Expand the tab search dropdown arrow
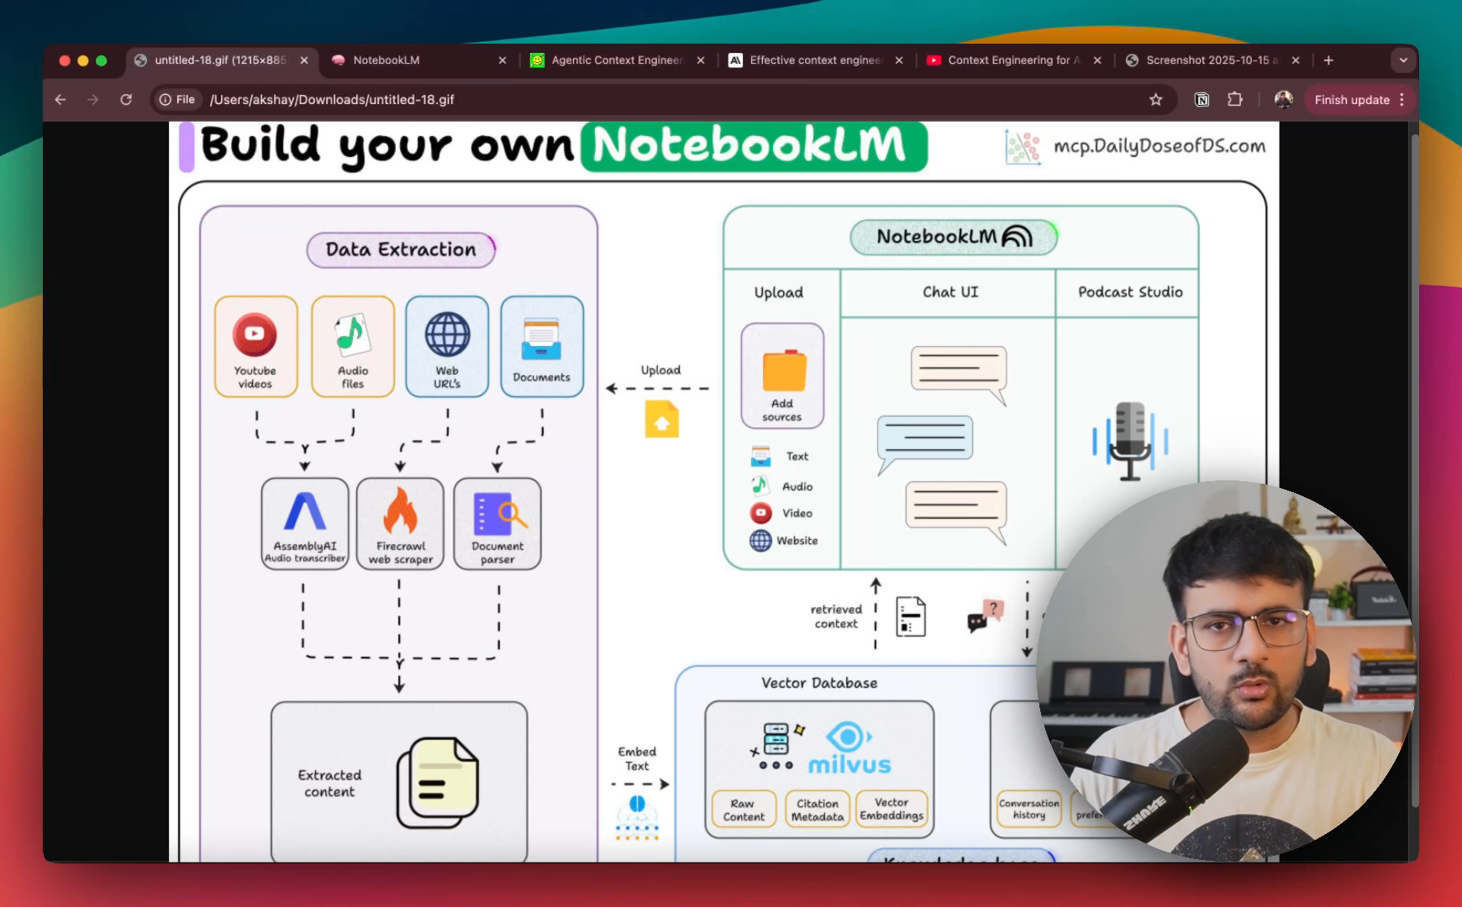The width and height of the screenshot is (1462, 907). click(1402, 60)
